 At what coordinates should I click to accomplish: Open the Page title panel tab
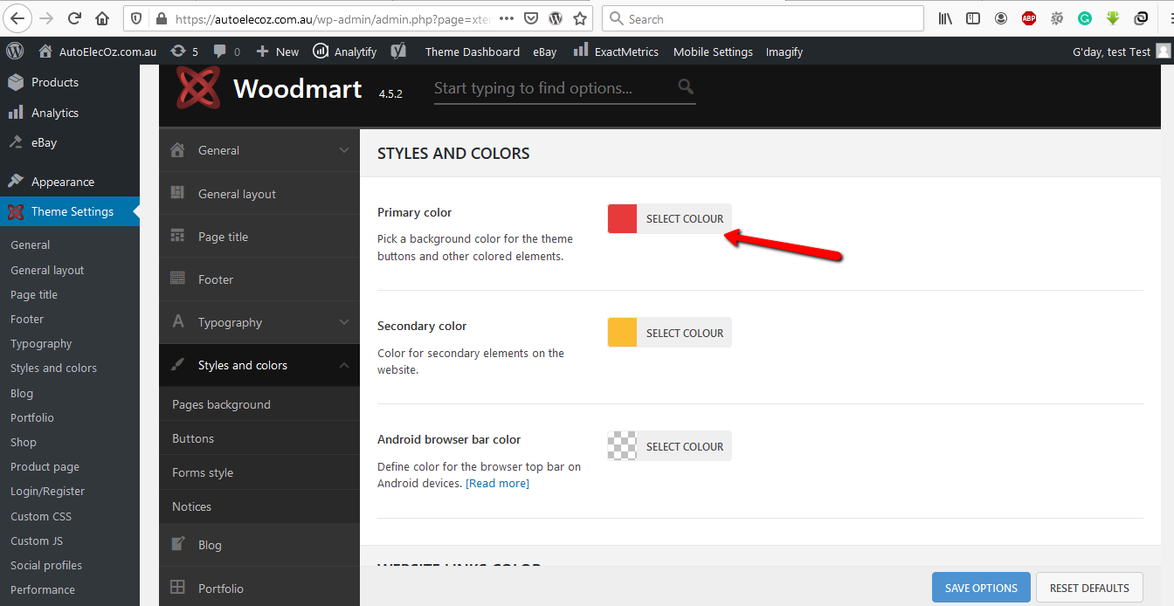(x=259, y=237)
